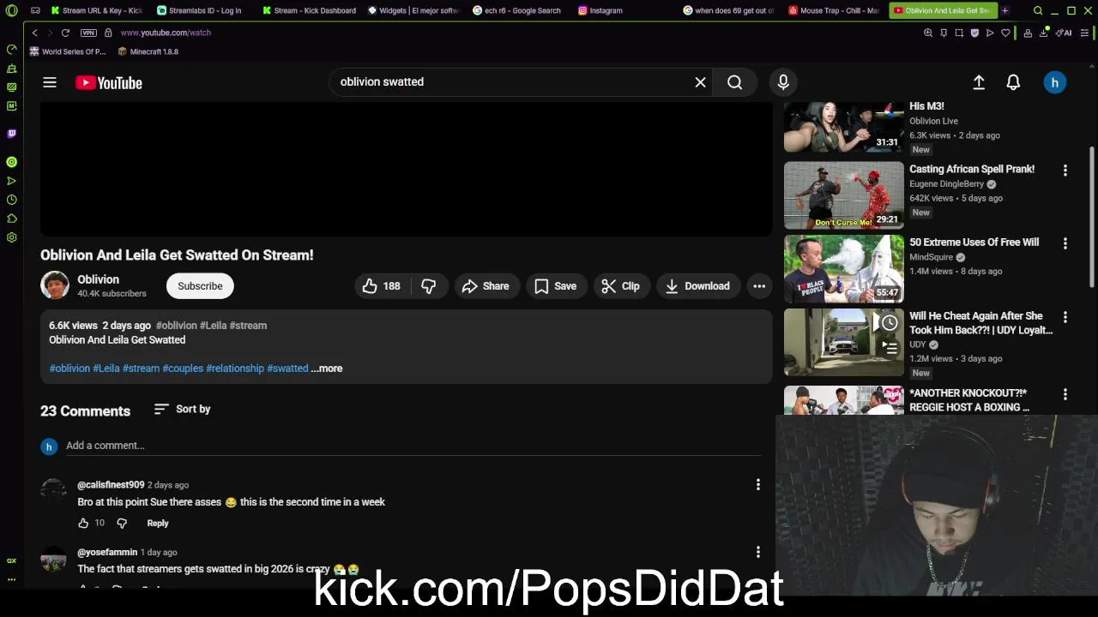The width and height of the screenshot is (1098, 617).
Task: Open '50 Extreme Uses Of Free Will' title
Action: (x=974, y=243)
